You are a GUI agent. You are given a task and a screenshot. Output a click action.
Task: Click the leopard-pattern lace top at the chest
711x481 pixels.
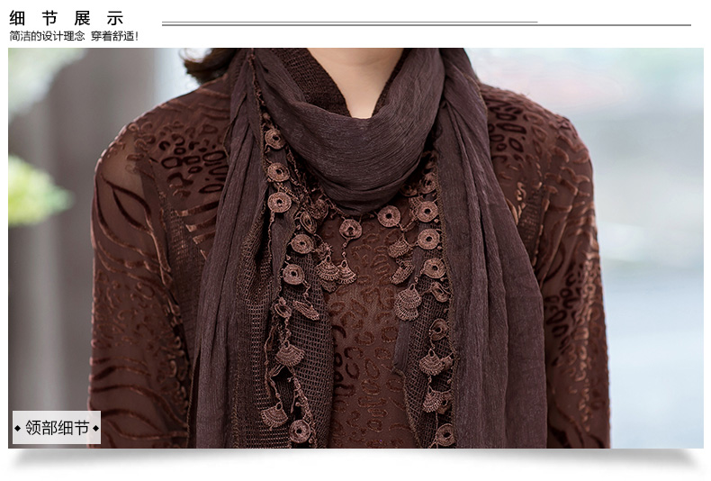pyautogui.click(x=360, y=360)
